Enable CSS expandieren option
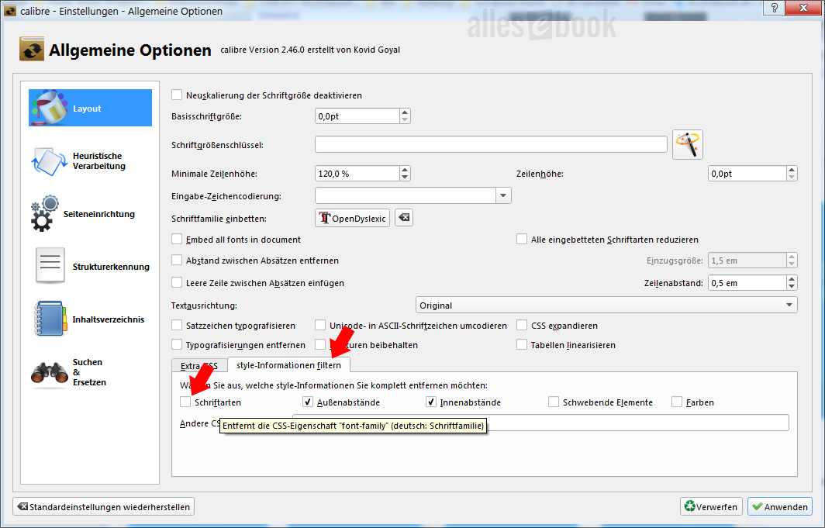The image size is (825, 528). click(x=522, y=326)
